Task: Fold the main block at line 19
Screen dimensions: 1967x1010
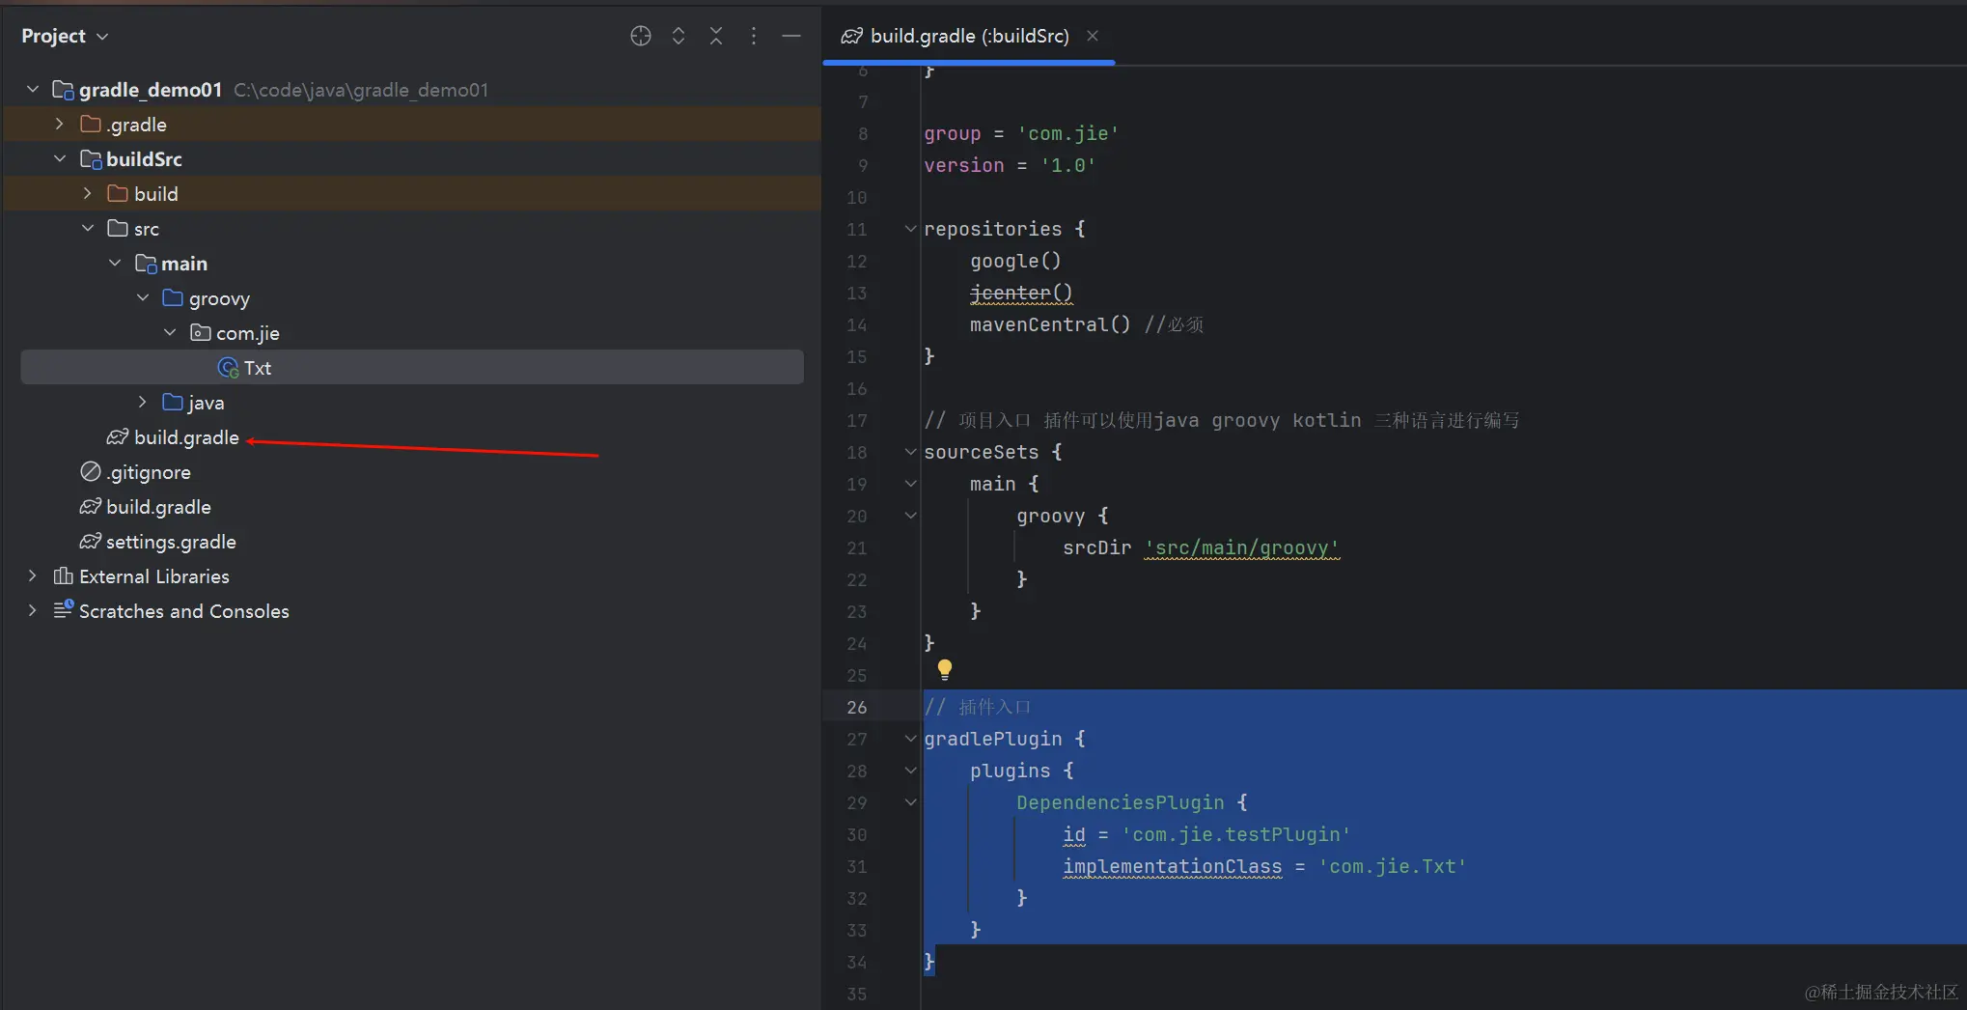Action: coord(910,484)
